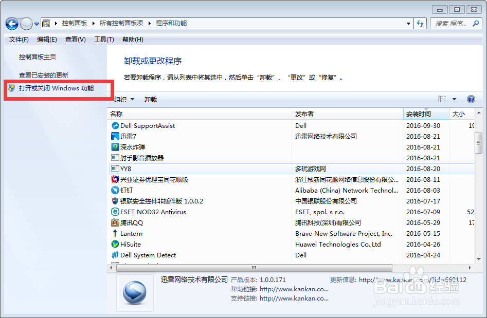Sort by the 发布者 column header
The image size is (487, 318).
pos(347,114)
